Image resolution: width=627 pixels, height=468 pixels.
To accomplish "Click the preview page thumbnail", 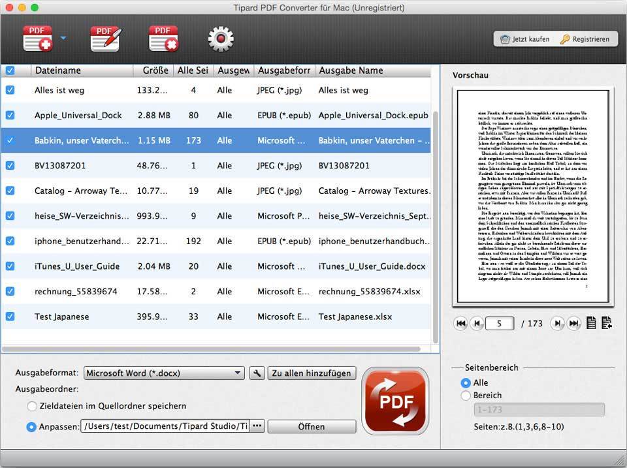I will [533, 196].
